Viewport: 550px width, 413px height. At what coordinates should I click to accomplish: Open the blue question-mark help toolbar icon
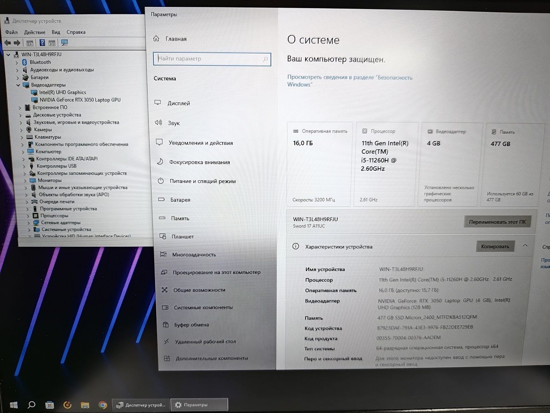[42, 42]
